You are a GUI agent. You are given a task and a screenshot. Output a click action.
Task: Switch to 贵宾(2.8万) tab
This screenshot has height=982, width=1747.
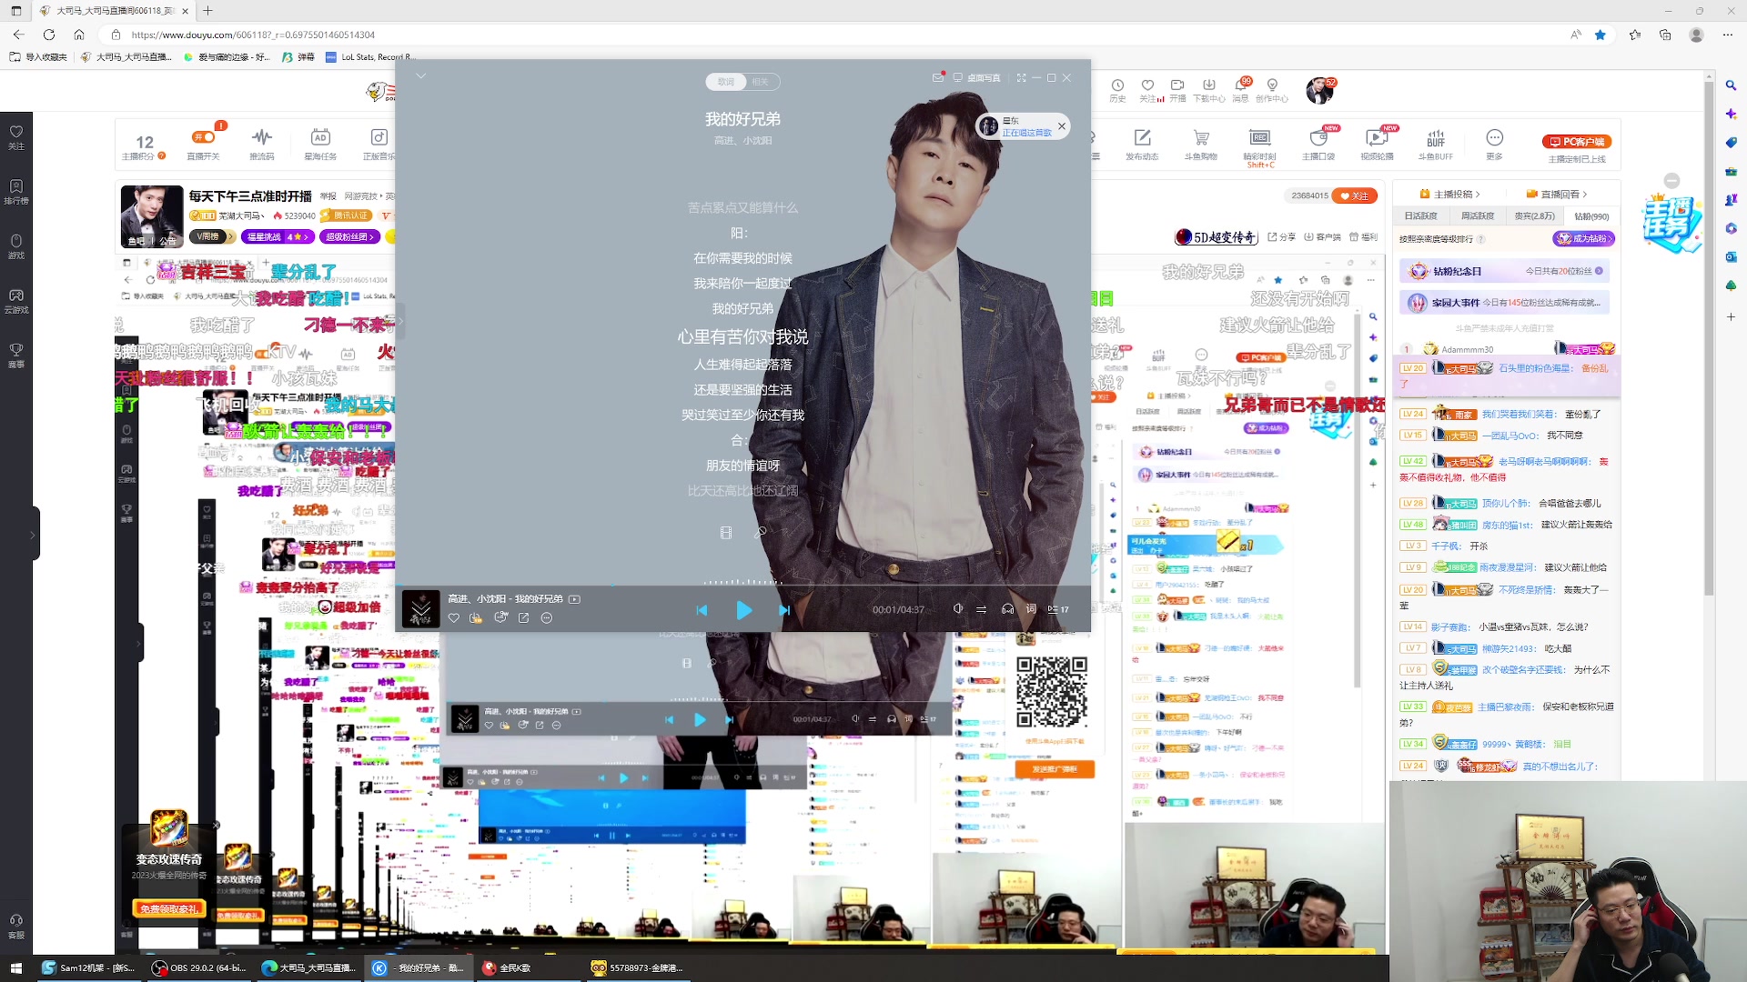click(1534, 216)
